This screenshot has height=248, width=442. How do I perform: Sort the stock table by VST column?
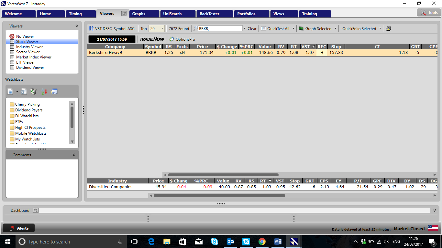pos(308,46)
